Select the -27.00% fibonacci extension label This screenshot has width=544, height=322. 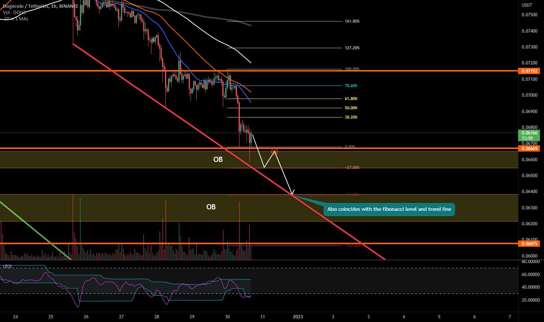pos(352,167)
